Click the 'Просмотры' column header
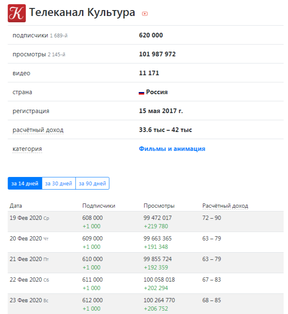Screen dimensions: 288x314 [x=159, y=206]
